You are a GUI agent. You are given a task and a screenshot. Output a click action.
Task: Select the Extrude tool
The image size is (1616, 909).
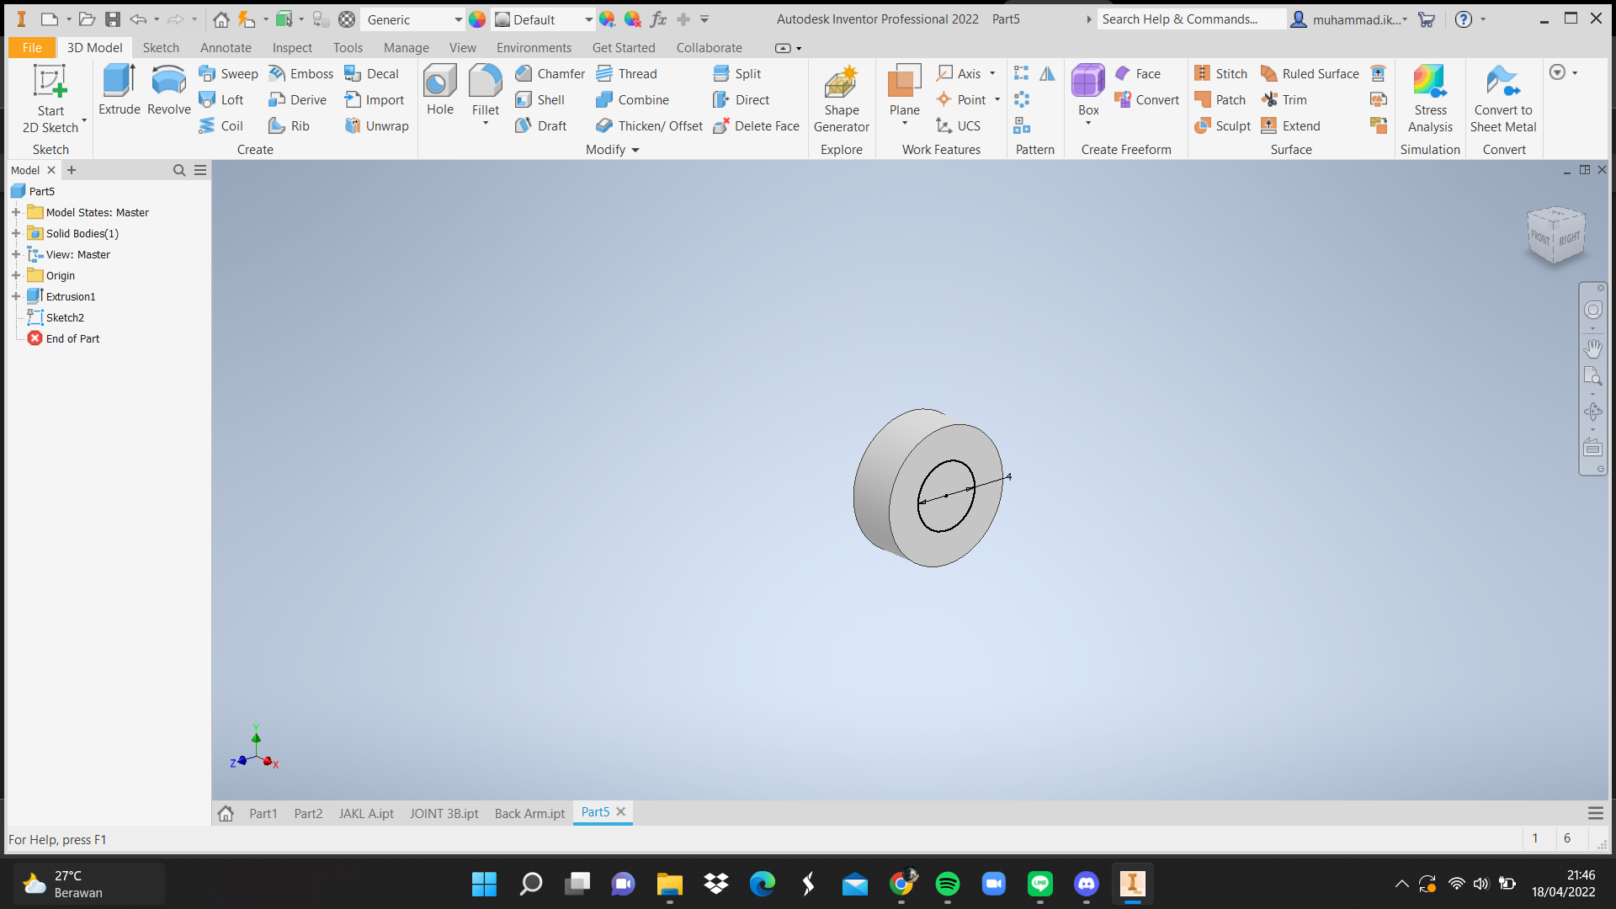pos(119,89)
